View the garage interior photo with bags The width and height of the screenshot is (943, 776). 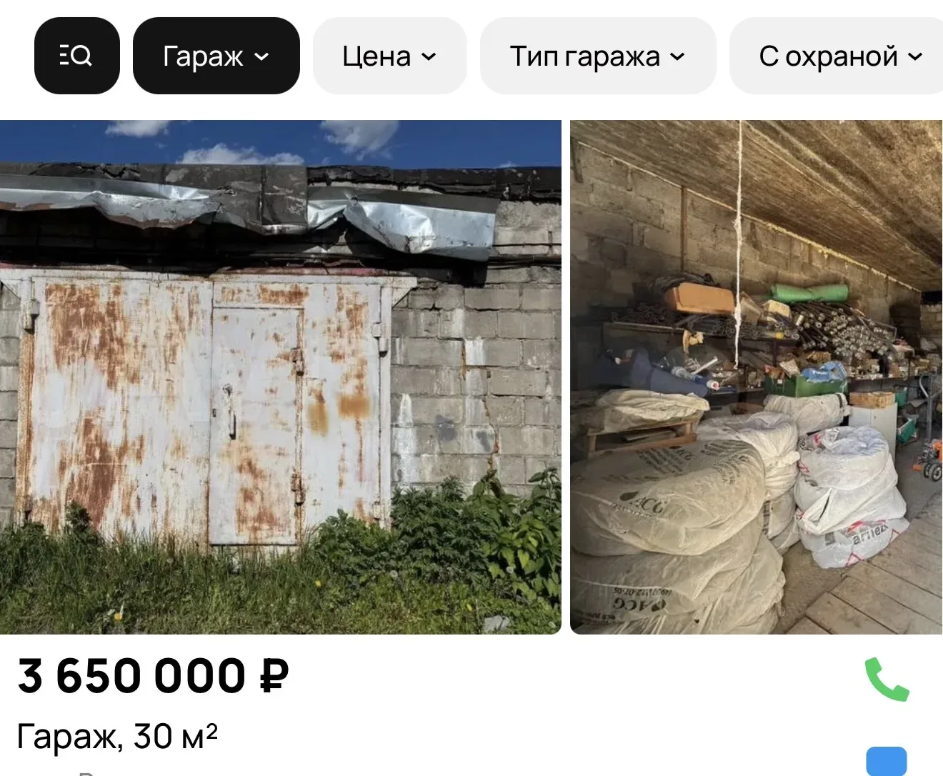757,377
